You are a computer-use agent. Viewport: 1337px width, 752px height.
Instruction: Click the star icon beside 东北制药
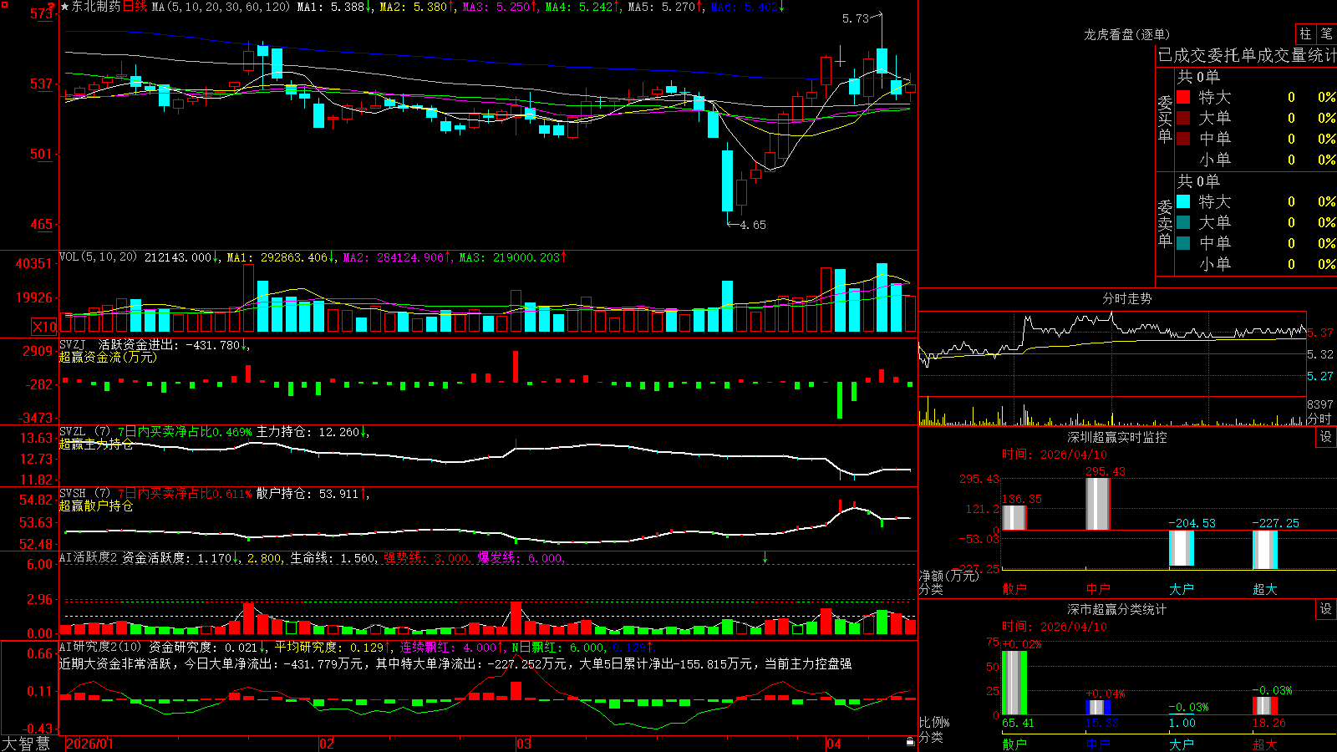point(65,7)
